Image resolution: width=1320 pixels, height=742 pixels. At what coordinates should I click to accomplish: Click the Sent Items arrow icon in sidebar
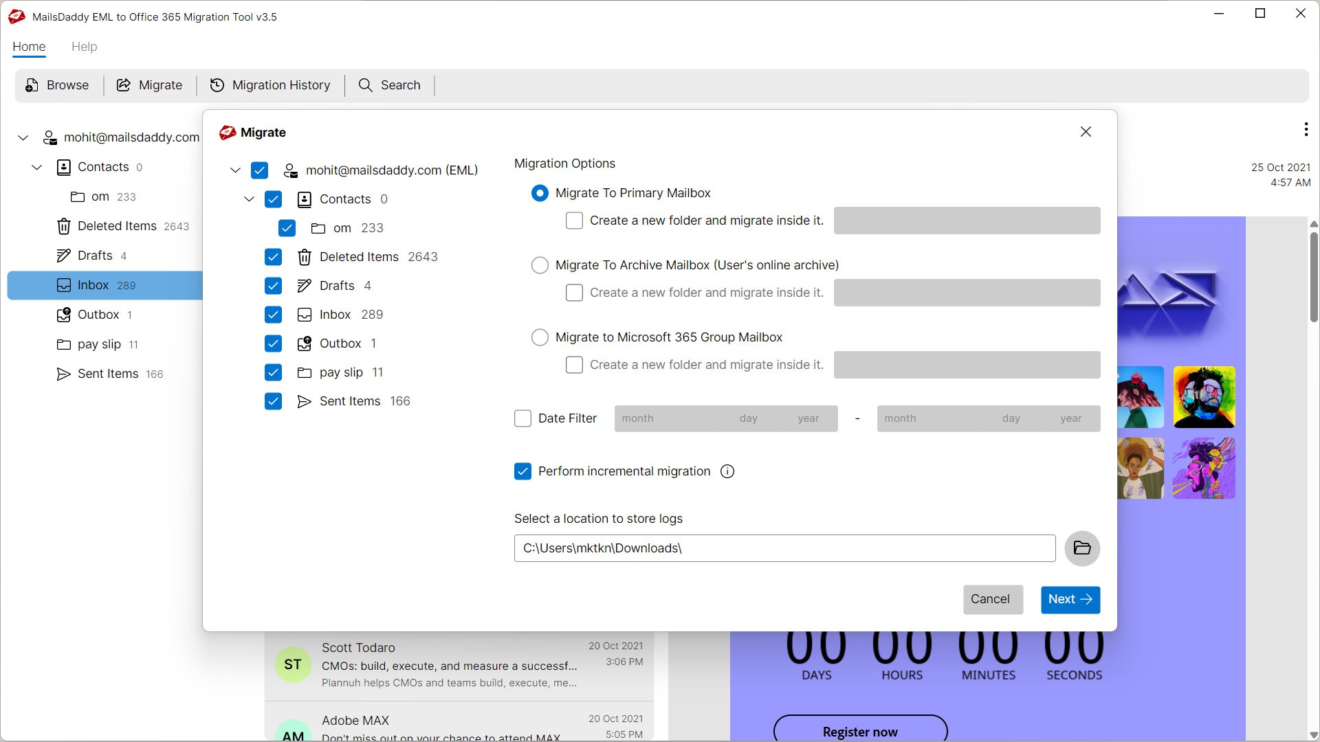(64, 374)
